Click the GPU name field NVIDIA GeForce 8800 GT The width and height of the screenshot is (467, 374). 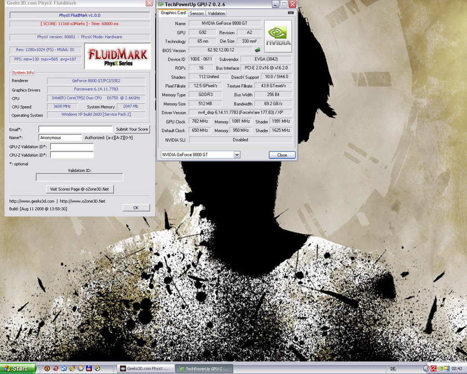(x=225, y=23)
